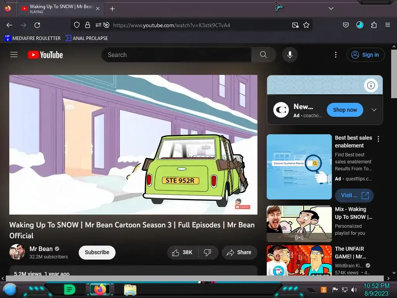The image size is (397, 298).
Task: Open Action Center flag in system tray
Action: tap(335, 289)
